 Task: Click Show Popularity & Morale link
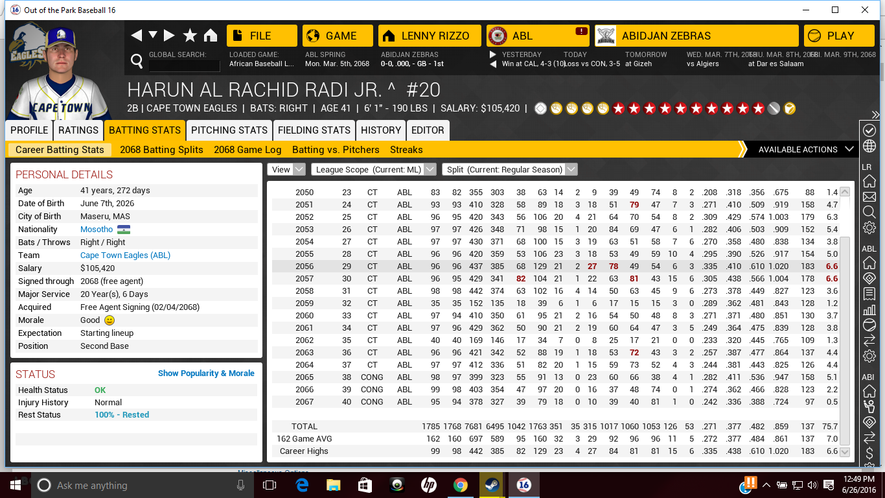click(206, 373)
